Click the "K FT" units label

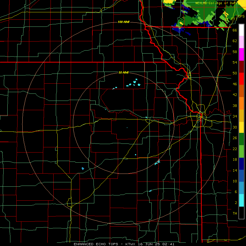click(231, 19)
